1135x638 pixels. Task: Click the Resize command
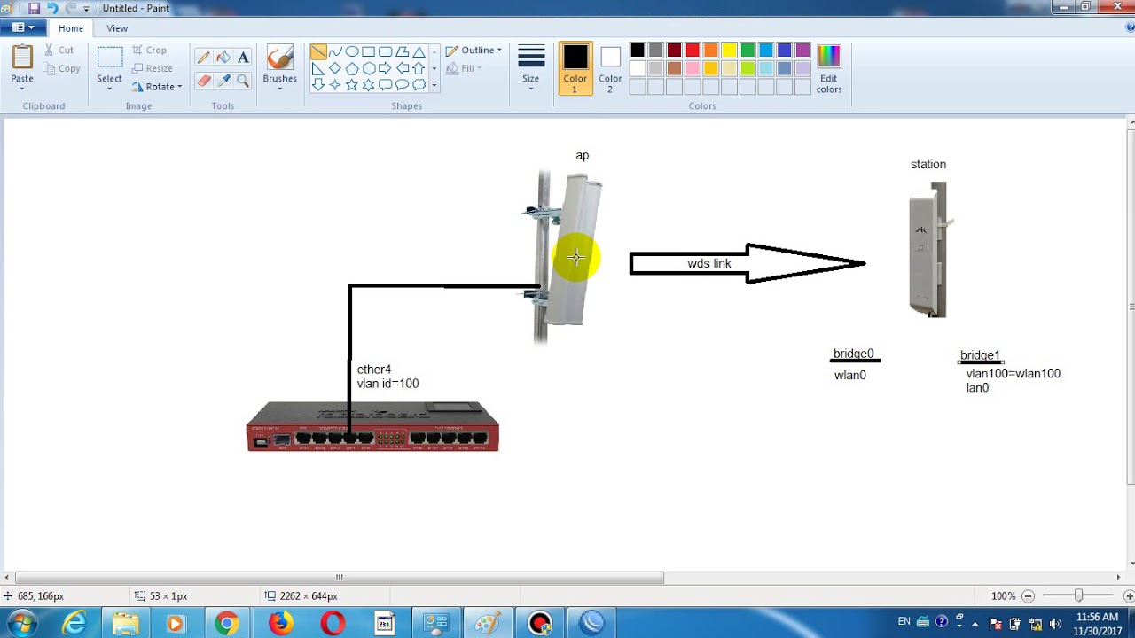point(152,68)
